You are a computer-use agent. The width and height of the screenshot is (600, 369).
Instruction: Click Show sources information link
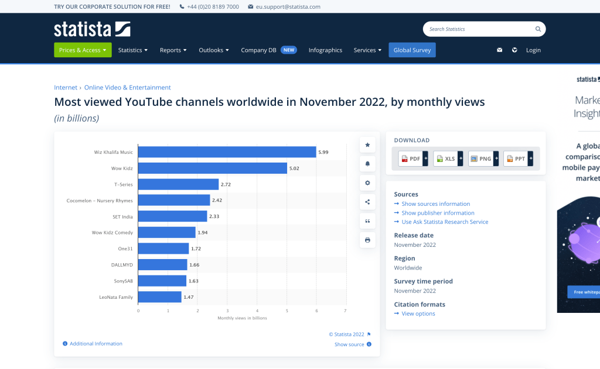436,204
